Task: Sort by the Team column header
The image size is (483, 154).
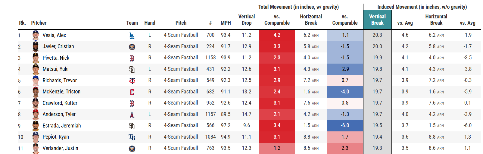Action: (x=132, y=23)
